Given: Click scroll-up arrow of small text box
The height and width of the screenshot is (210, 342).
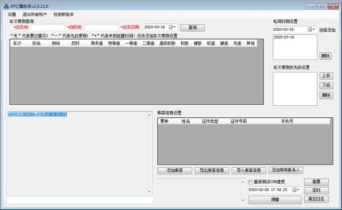Looking at the screenshot, I should tap(243, 182).
